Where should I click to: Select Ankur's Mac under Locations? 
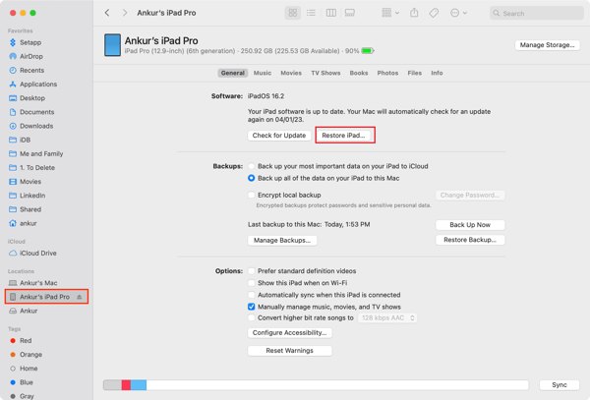38,283
